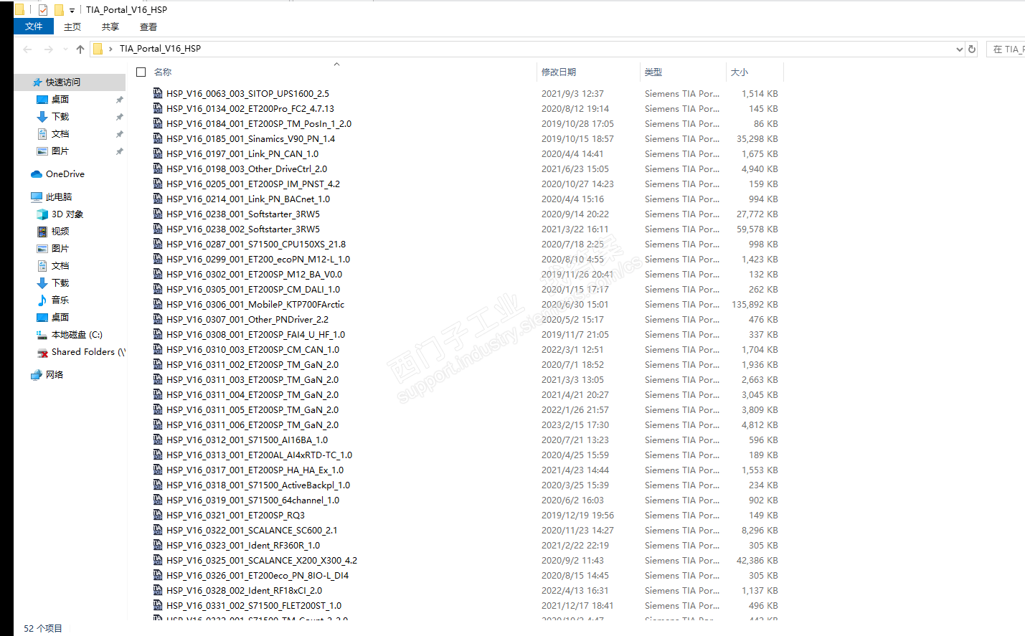Open the Quick Access Toolbar customize dropdown

pyautogui.click(x=72, y=11)
